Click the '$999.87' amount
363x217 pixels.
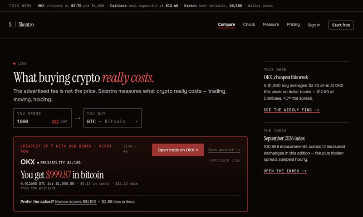[59, 175]
